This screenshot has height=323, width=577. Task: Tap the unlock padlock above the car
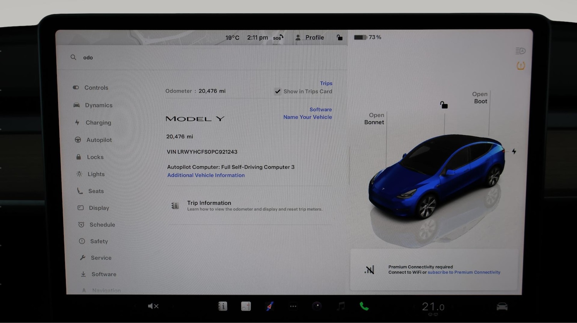click(x=444, y=105)
